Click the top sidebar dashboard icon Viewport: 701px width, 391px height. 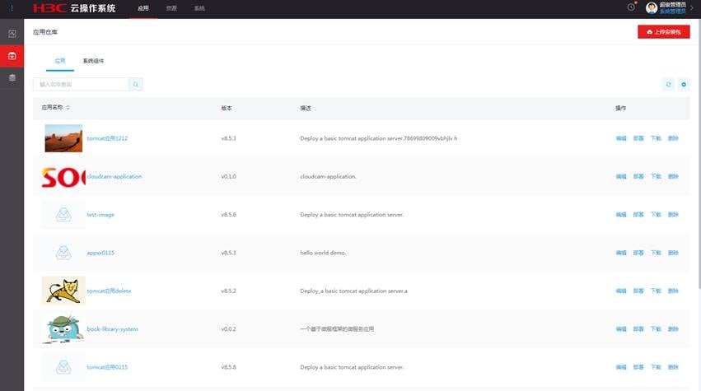(x=12, y=34)
